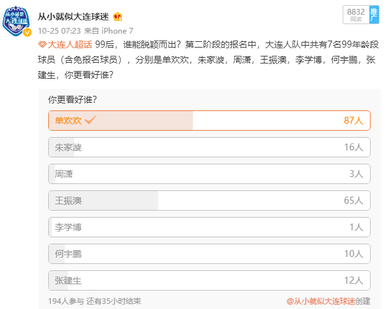The height and width of the screenshot is (309, 389).
Task: Click the yellow verified badge on avatar
Action: pos(27,32)
